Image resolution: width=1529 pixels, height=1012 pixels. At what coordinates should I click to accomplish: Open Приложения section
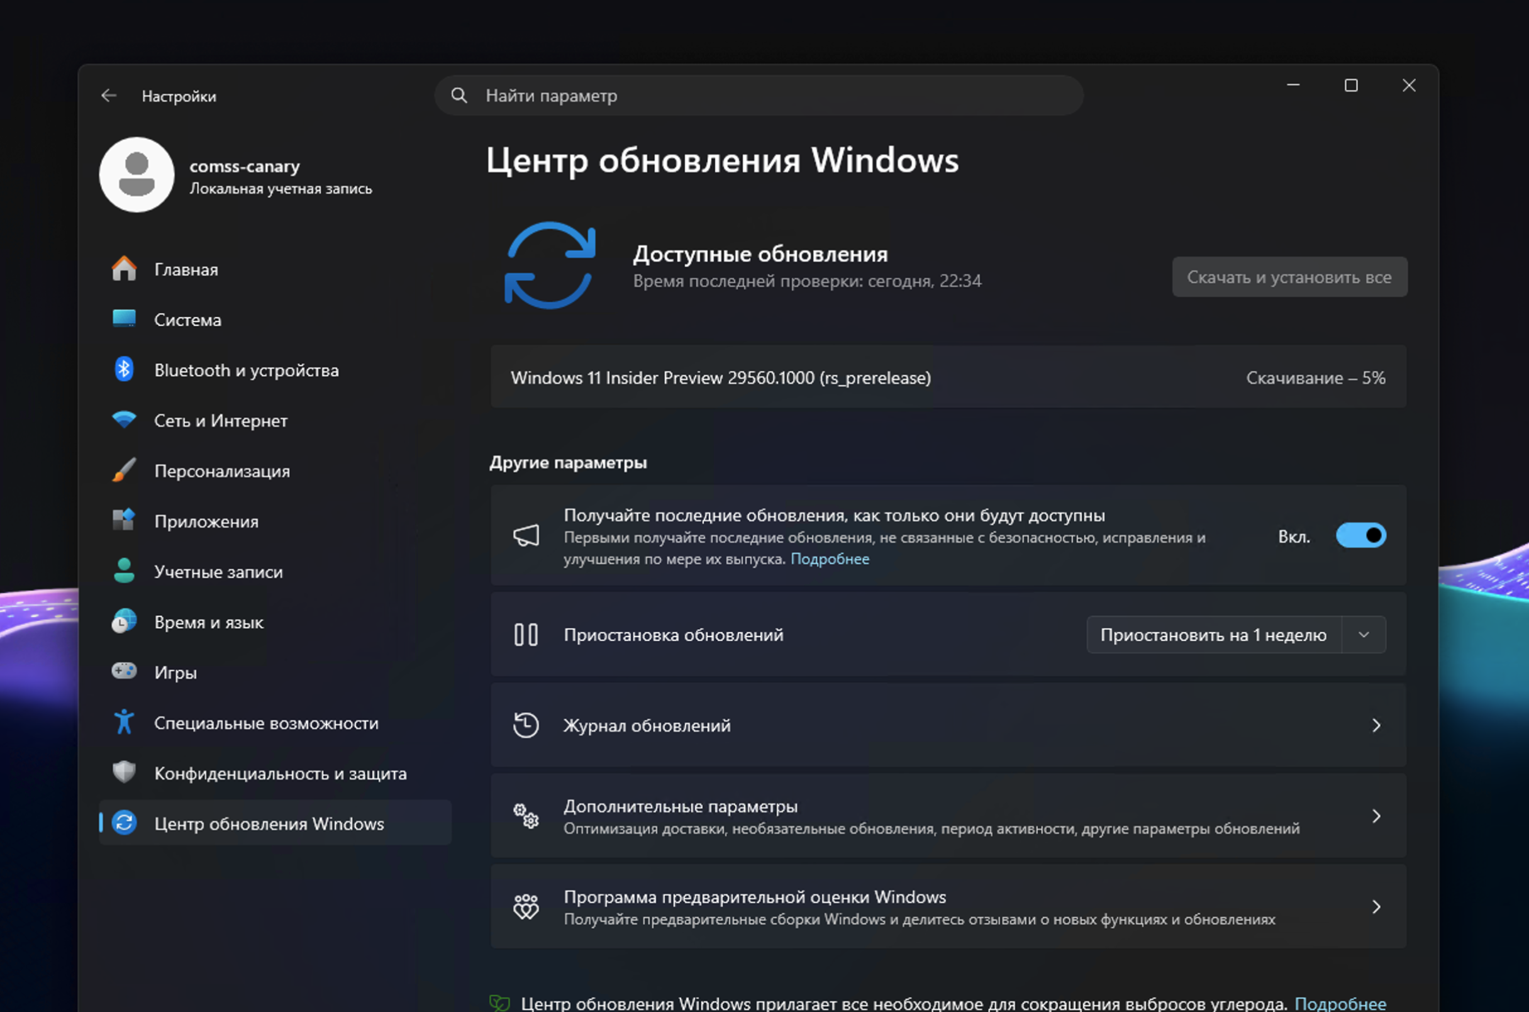(x=275, y=521)
